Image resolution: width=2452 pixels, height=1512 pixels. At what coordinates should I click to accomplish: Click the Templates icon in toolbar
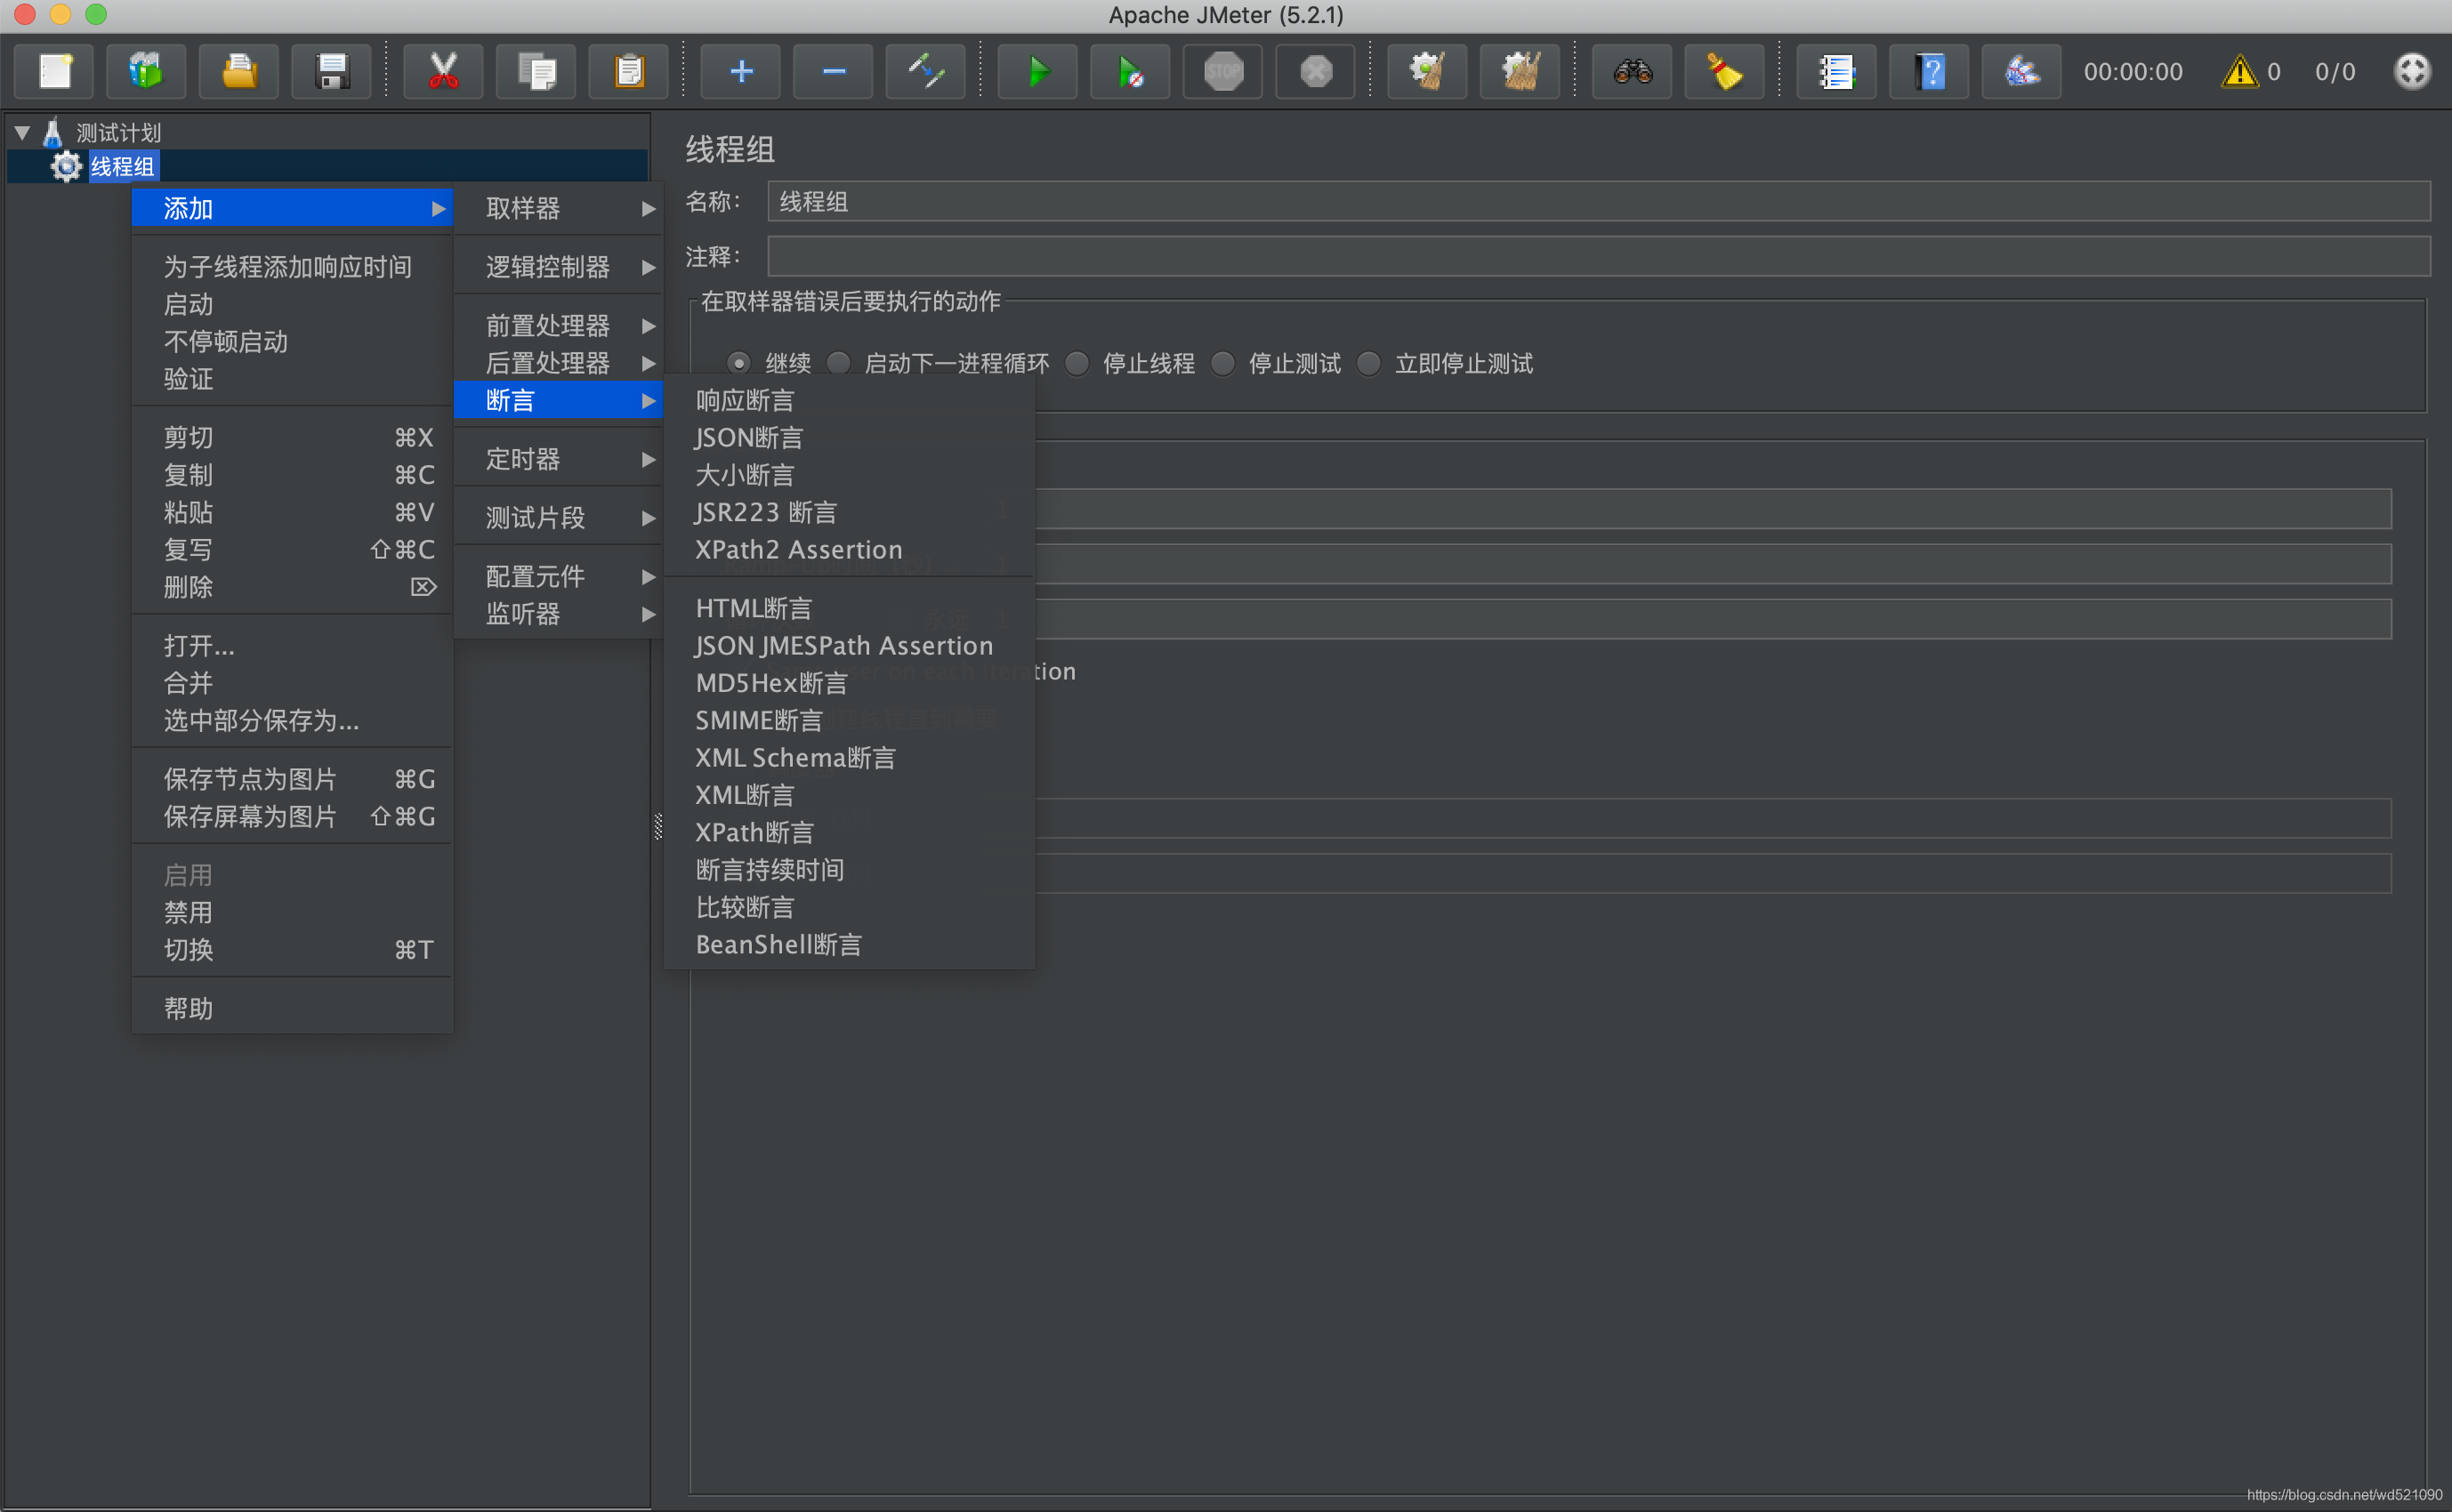pos(146,72)
